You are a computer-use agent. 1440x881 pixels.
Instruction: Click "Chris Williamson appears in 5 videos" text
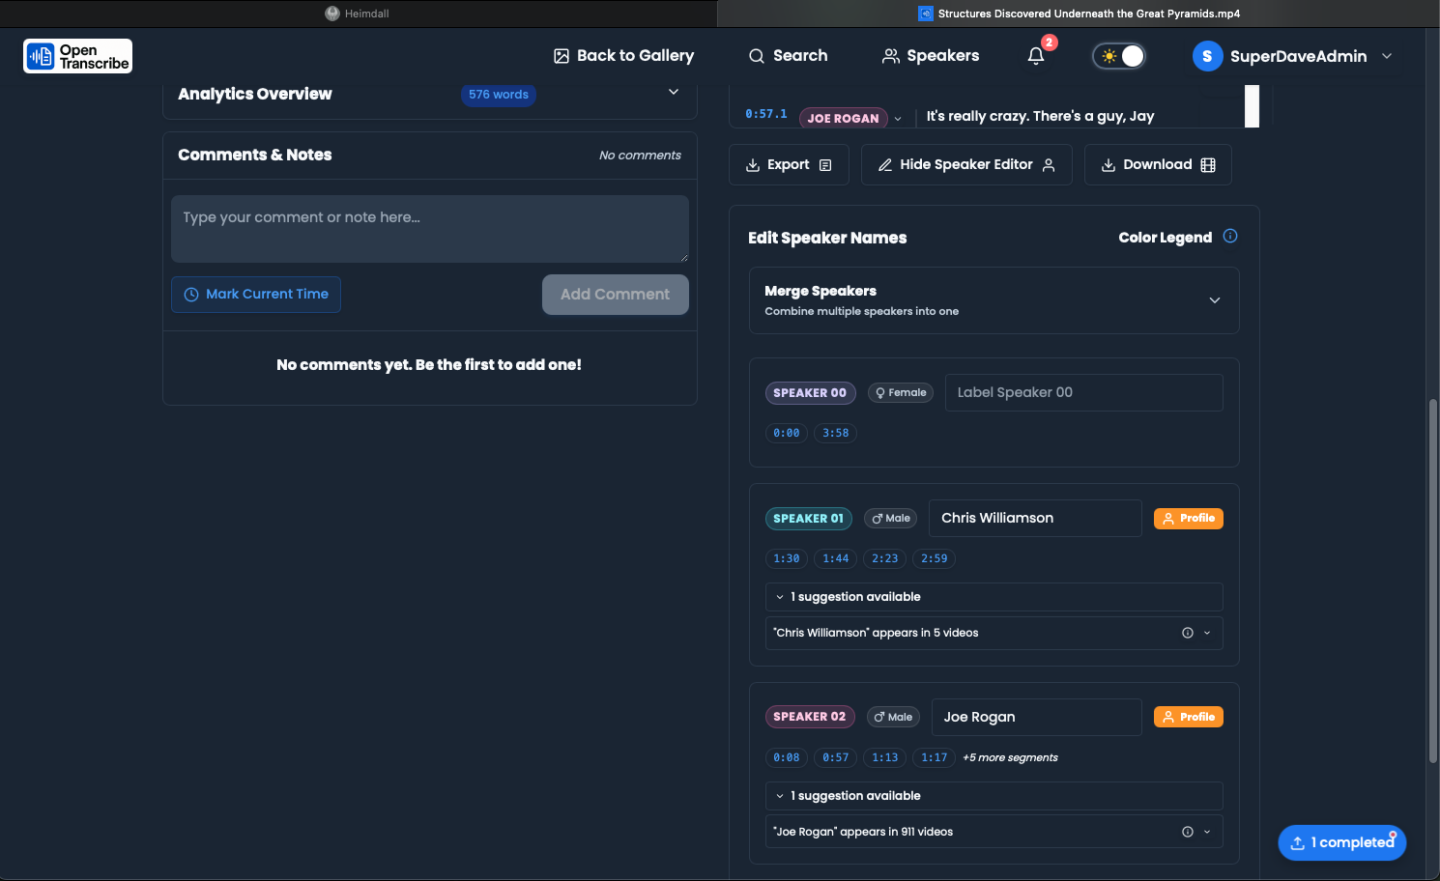click(x=876, y=634)
